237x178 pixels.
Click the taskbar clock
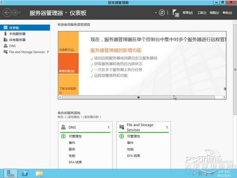224,174
